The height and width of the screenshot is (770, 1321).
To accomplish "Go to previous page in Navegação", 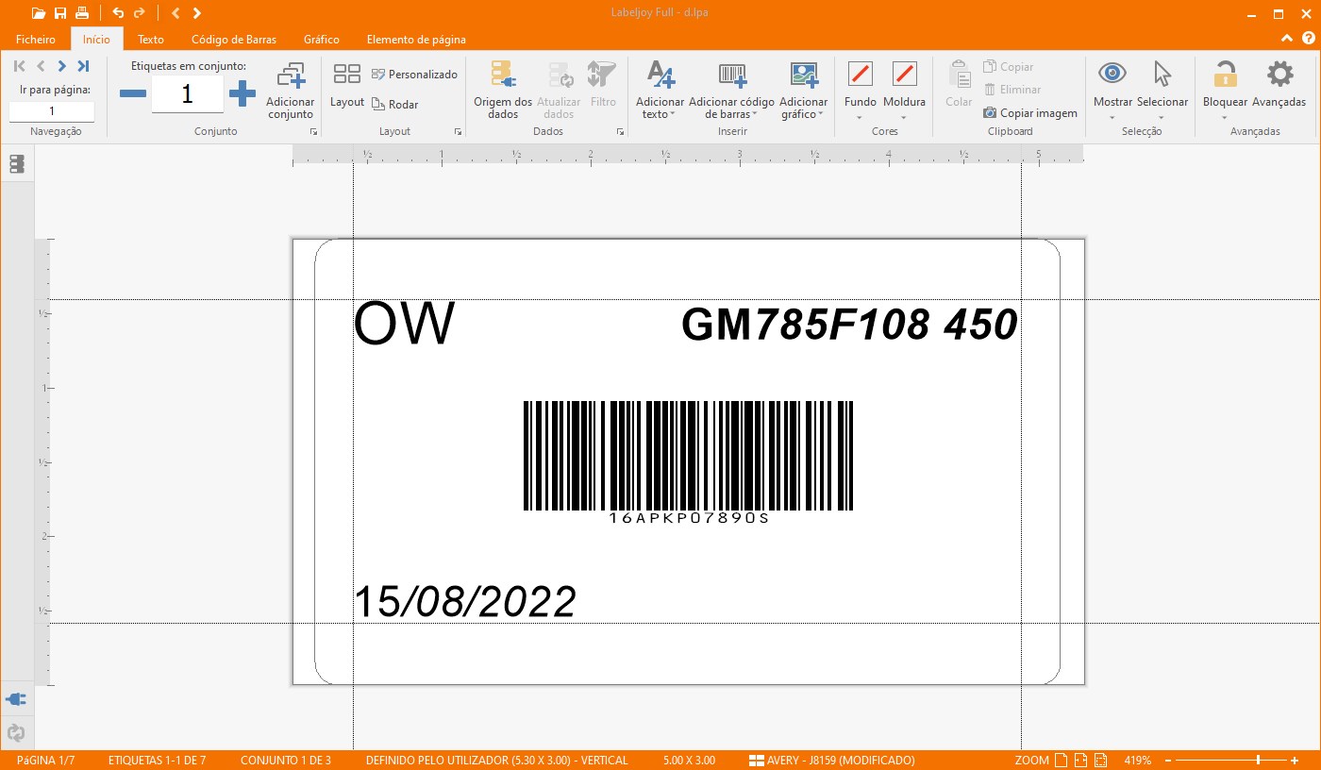I will tap(41, 66).
